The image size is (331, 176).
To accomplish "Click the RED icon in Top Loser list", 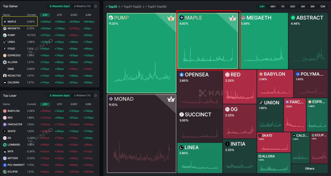I will [5, 118].
